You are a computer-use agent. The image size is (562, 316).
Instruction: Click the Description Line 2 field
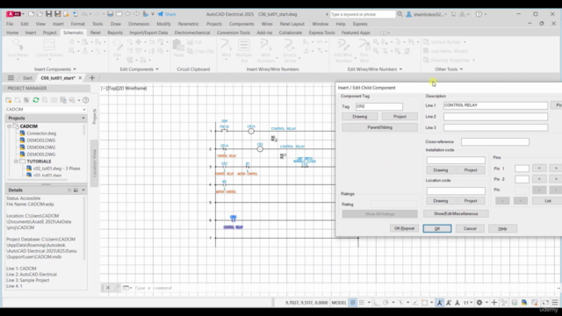(x=495, y=117)
